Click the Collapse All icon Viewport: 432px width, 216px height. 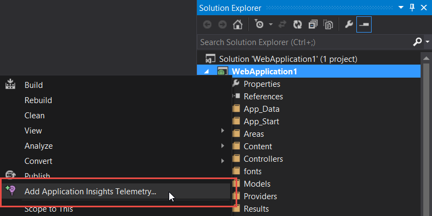[x=313, y=24]
